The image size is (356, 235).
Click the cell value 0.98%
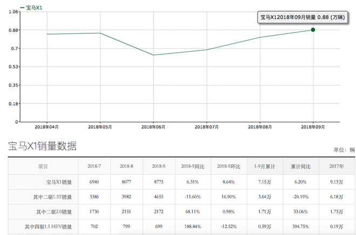(x=229, y=212)
